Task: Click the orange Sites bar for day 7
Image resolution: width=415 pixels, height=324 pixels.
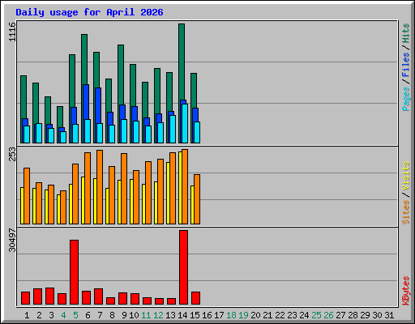Action: [x=100, y=187]
